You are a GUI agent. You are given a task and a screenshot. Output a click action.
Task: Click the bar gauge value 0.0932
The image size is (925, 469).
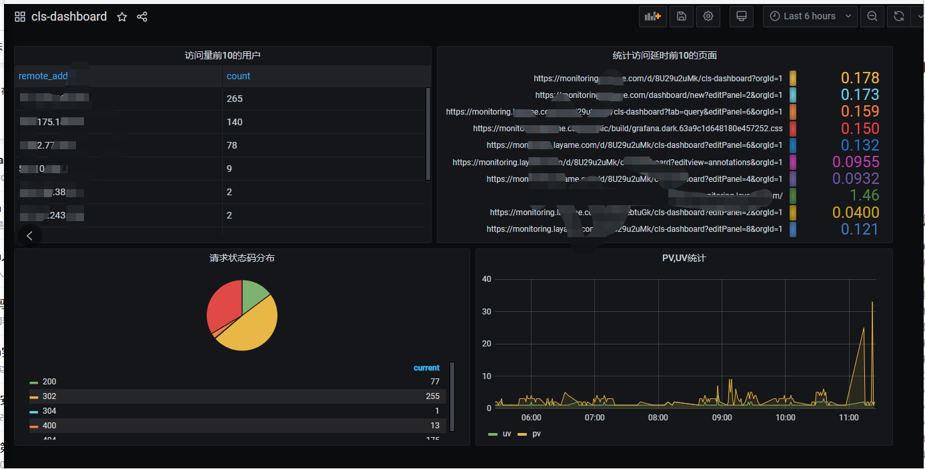856,179
